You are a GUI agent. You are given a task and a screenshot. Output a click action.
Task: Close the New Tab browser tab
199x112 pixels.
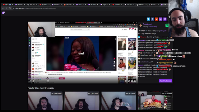pos(37,5)
